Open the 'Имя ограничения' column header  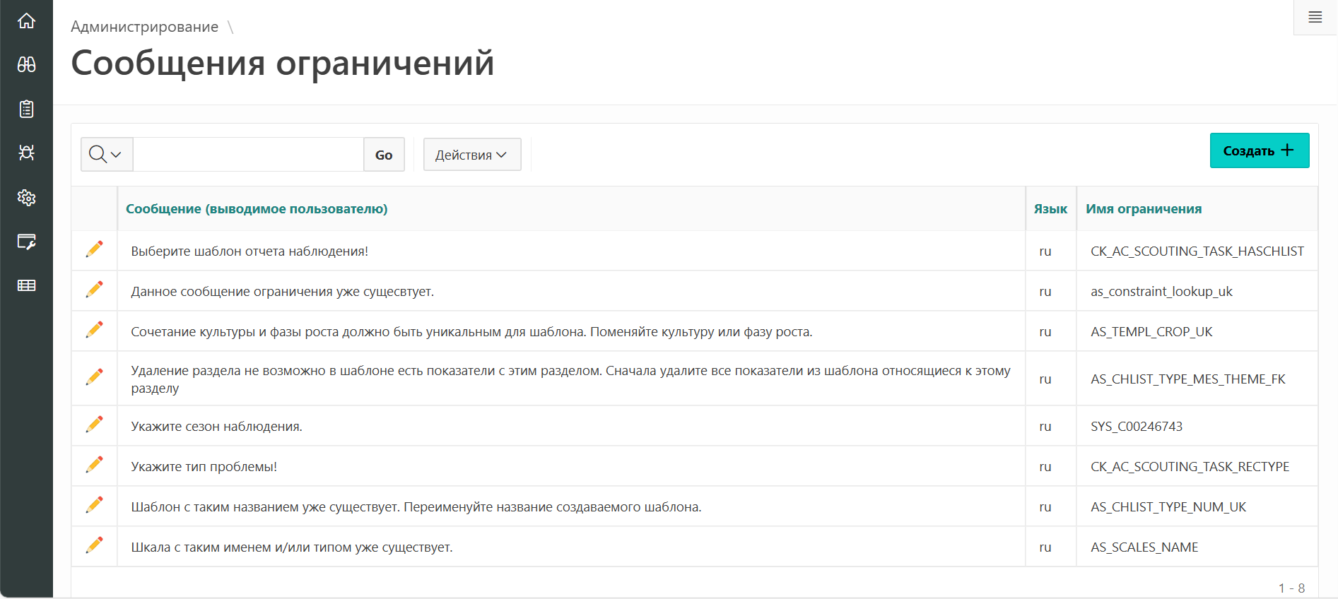point(1144,209)
